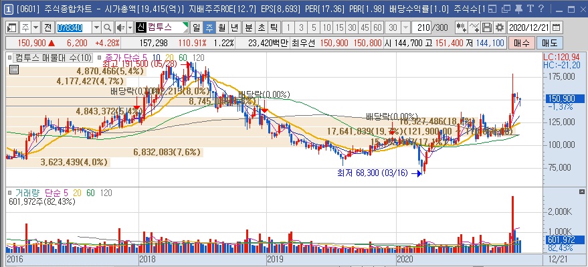Click the T font size icon
This screenshot has height=267, width=588.
[x=530, y=9]
